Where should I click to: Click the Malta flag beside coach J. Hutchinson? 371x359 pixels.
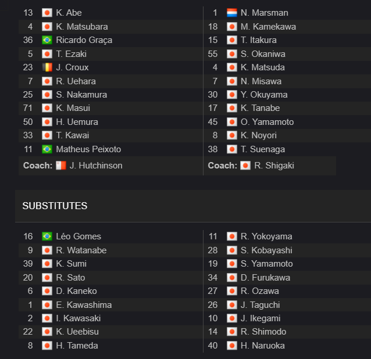[x=61, y=166]
